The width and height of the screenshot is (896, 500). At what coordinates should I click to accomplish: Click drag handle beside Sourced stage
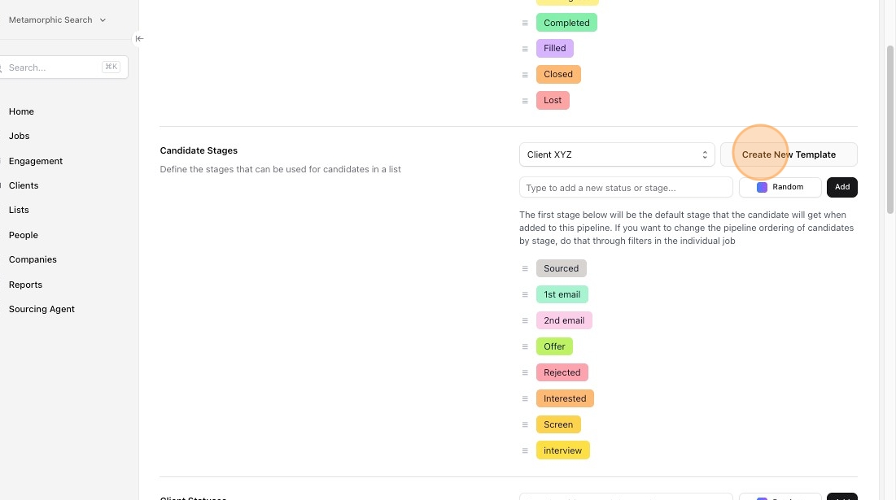[x=525, y=268]
